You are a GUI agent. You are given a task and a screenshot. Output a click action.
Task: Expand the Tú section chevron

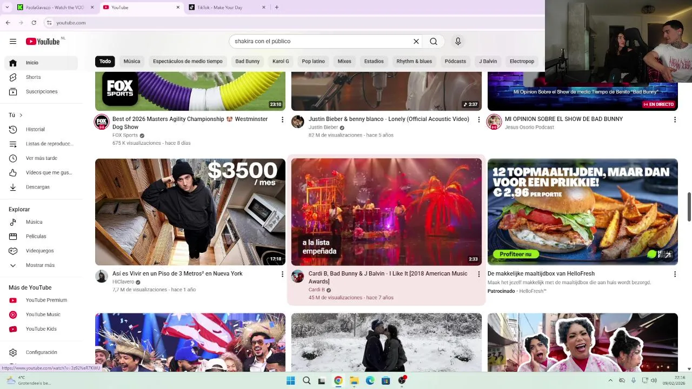21,115
